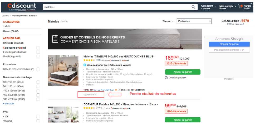Image resolution: width=255 pixels, height=138 pixels.
Task: Click the back arrow in Google ads panel
Action: point(205,37)
